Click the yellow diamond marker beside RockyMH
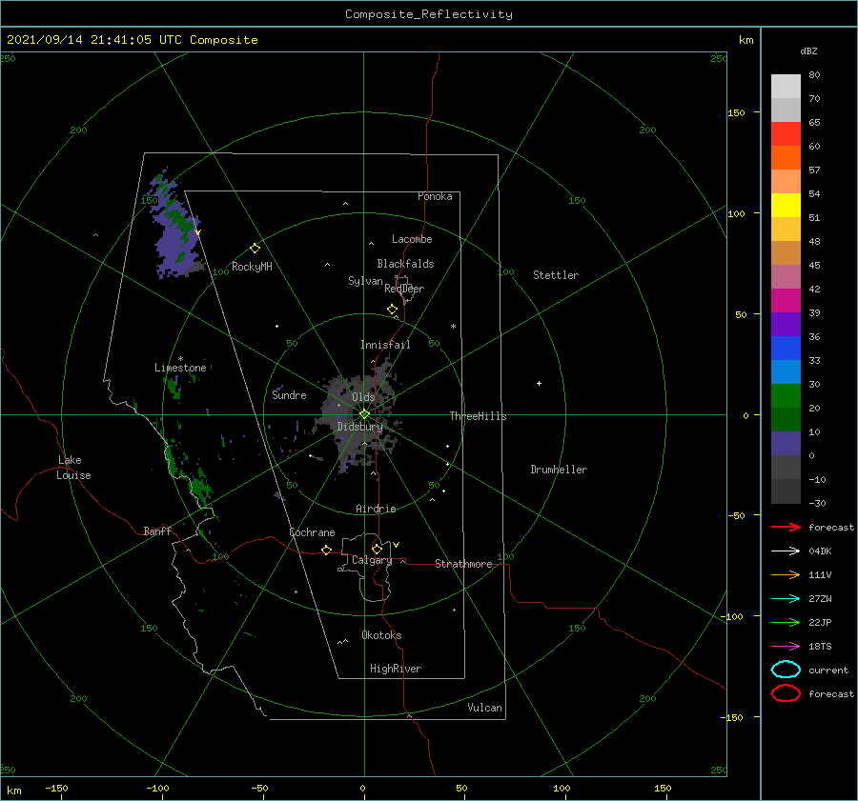The width and height of the screenshot is (858, 801). pyautogui.click(x=255, y=249)
